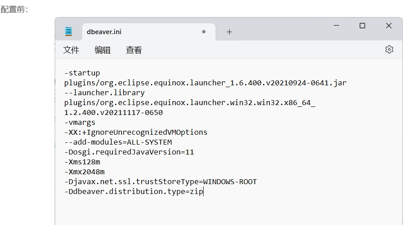Click the Notepad app icon in the tab
This screenshot has height=225, width=418.
click(x=68, y=31)
